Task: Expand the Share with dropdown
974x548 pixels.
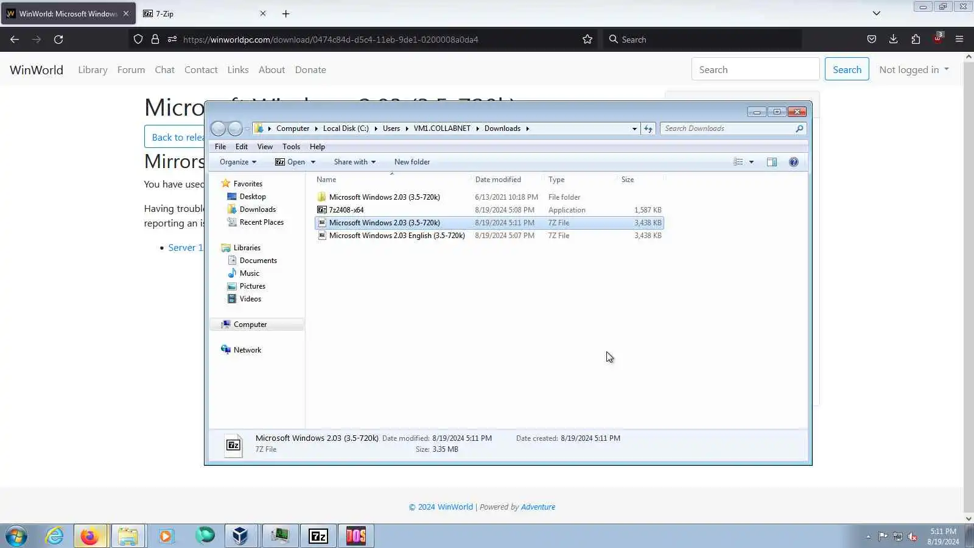Action: [x=355, y=162]
